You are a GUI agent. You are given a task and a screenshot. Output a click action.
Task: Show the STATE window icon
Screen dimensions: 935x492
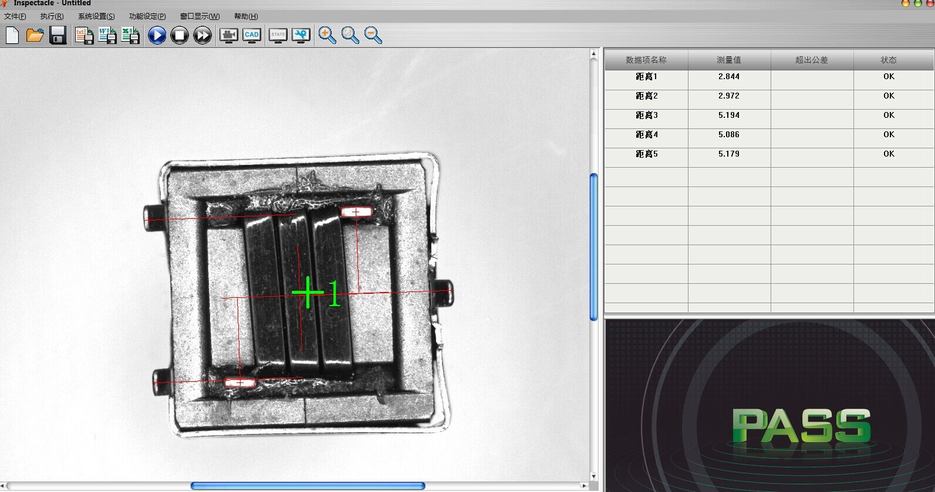(278, 35)
